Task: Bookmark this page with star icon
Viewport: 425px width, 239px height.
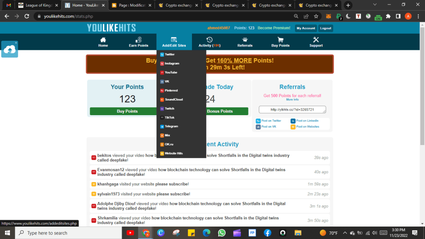Action: (316, 16)
